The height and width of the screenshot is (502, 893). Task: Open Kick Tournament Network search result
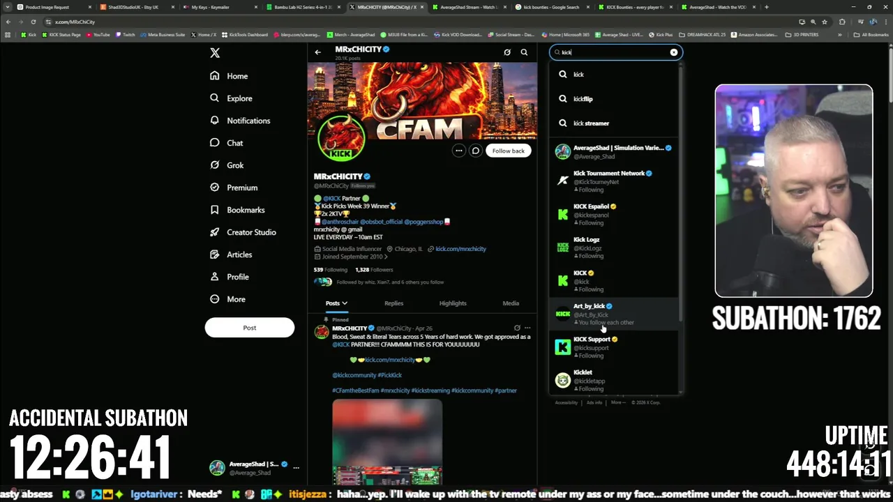615,181
